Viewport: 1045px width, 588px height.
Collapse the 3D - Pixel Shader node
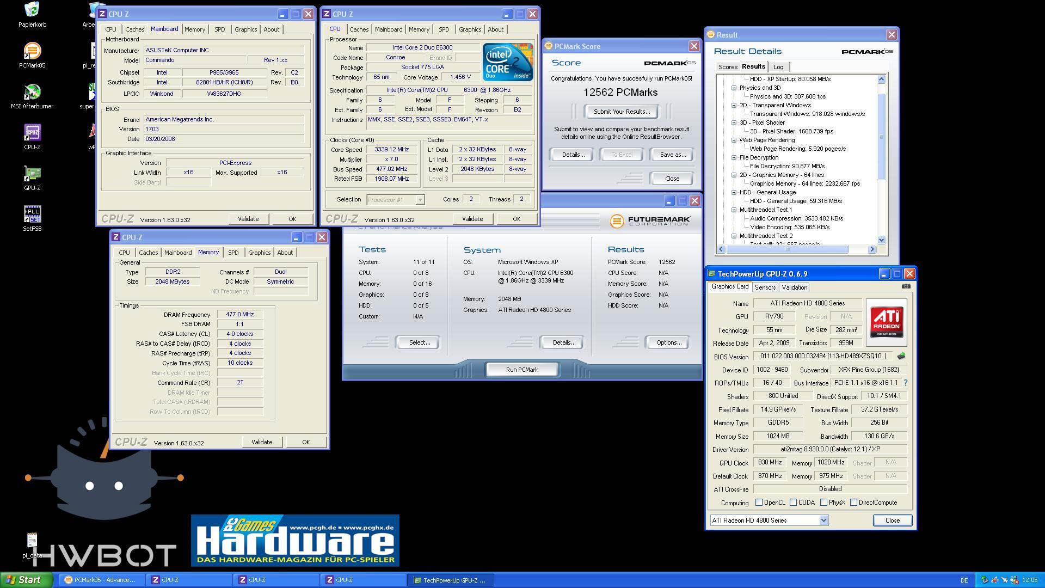coord(734,122)
